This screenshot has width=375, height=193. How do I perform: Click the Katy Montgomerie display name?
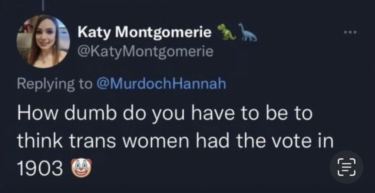click(145, 33)
